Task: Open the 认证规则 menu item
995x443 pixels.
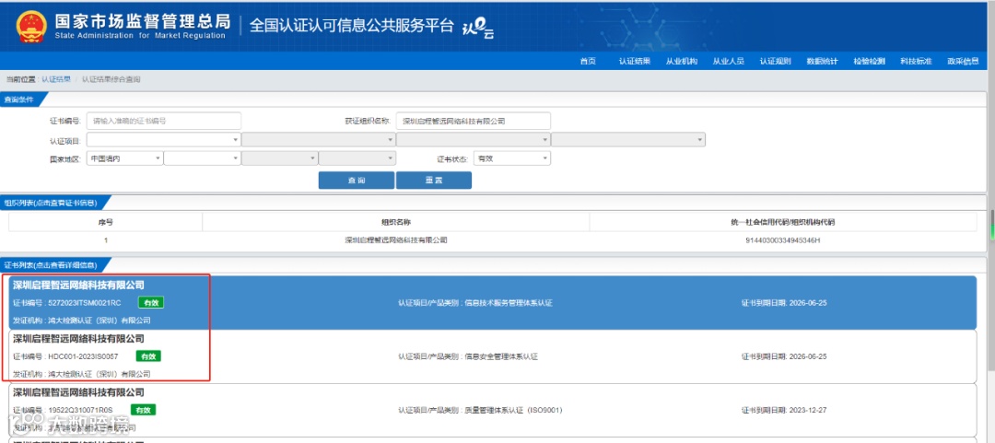Action: click(776, 62)
